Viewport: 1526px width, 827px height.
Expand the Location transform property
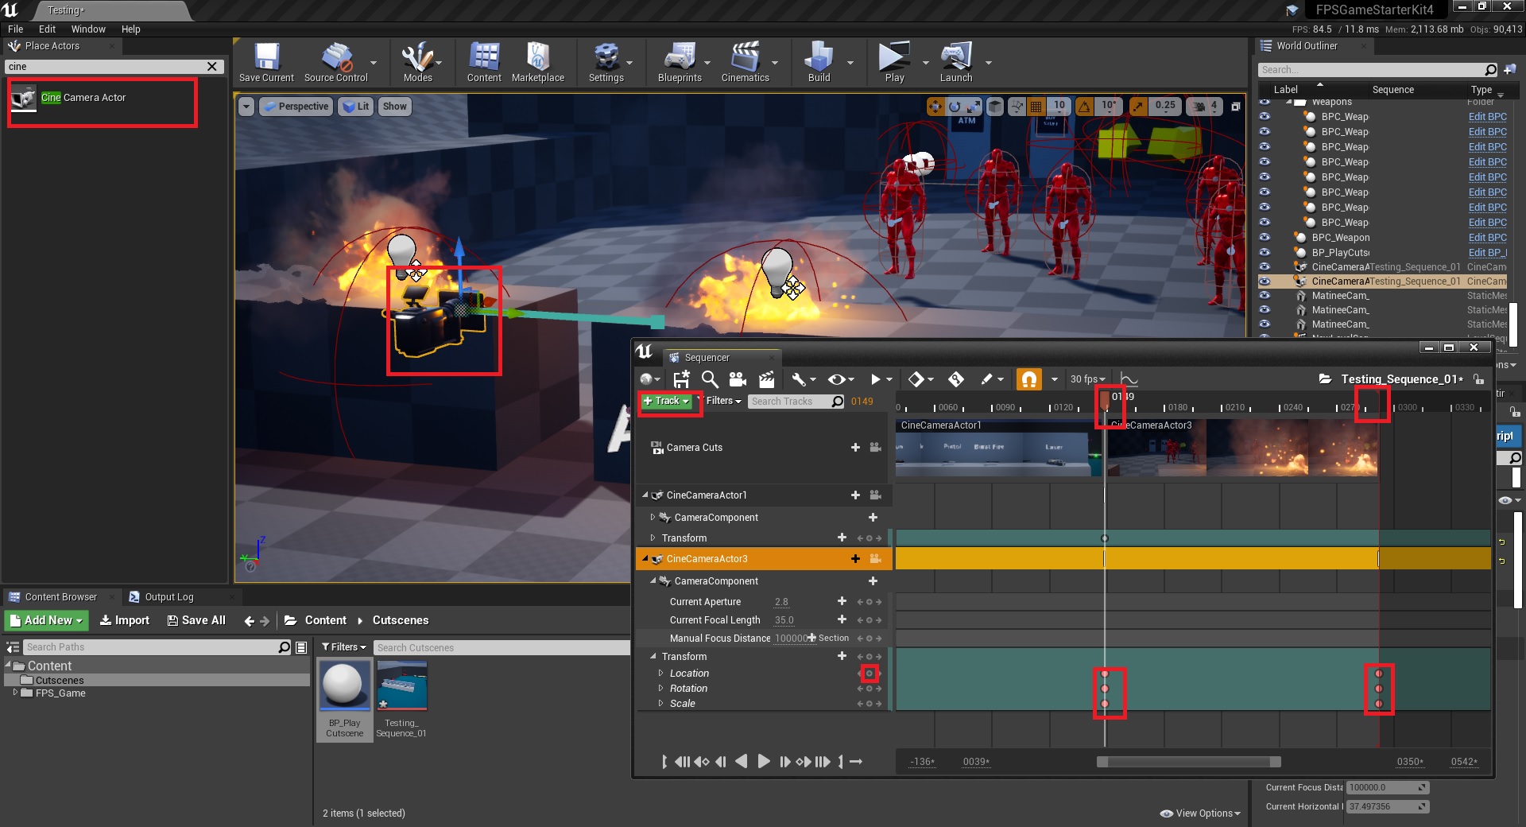click(x=660, y=674)
